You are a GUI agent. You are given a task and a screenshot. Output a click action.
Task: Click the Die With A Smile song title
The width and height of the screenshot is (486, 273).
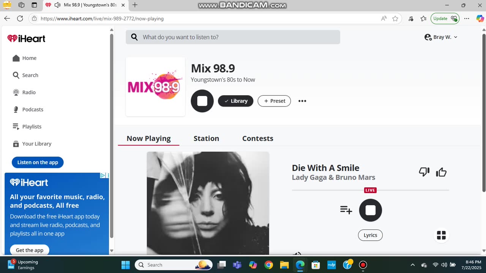(x=325, y=168)
